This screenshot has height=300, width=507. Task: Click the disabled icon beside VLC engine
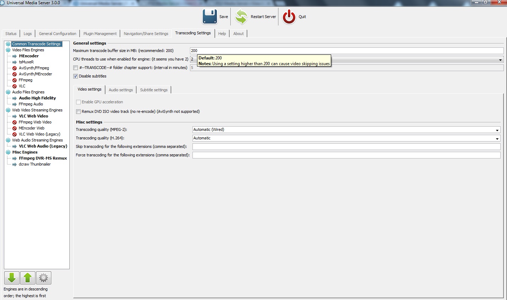point(15,86)
